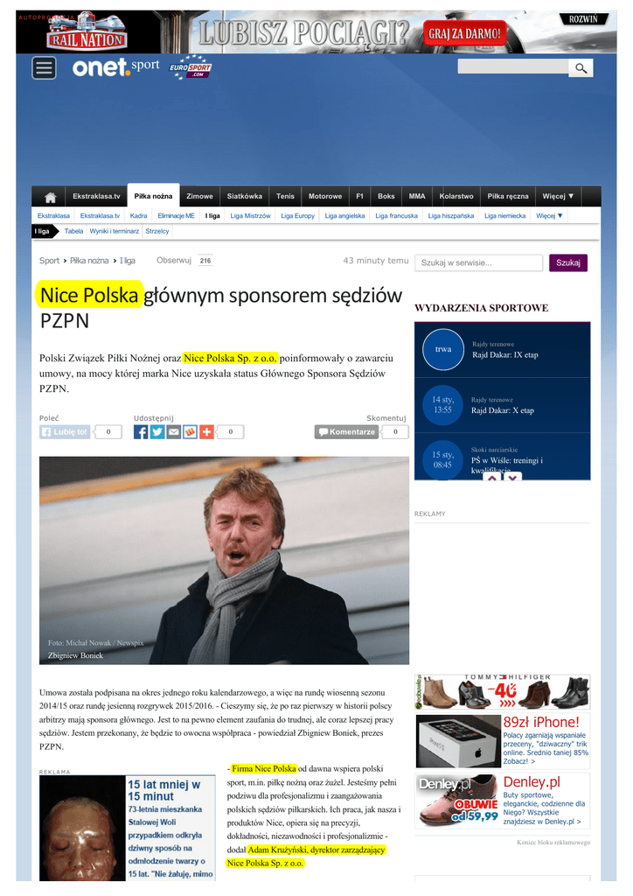Open the Komentarze button
The width and height of the screenshot is (633, 896).
[x=346, y=432]
